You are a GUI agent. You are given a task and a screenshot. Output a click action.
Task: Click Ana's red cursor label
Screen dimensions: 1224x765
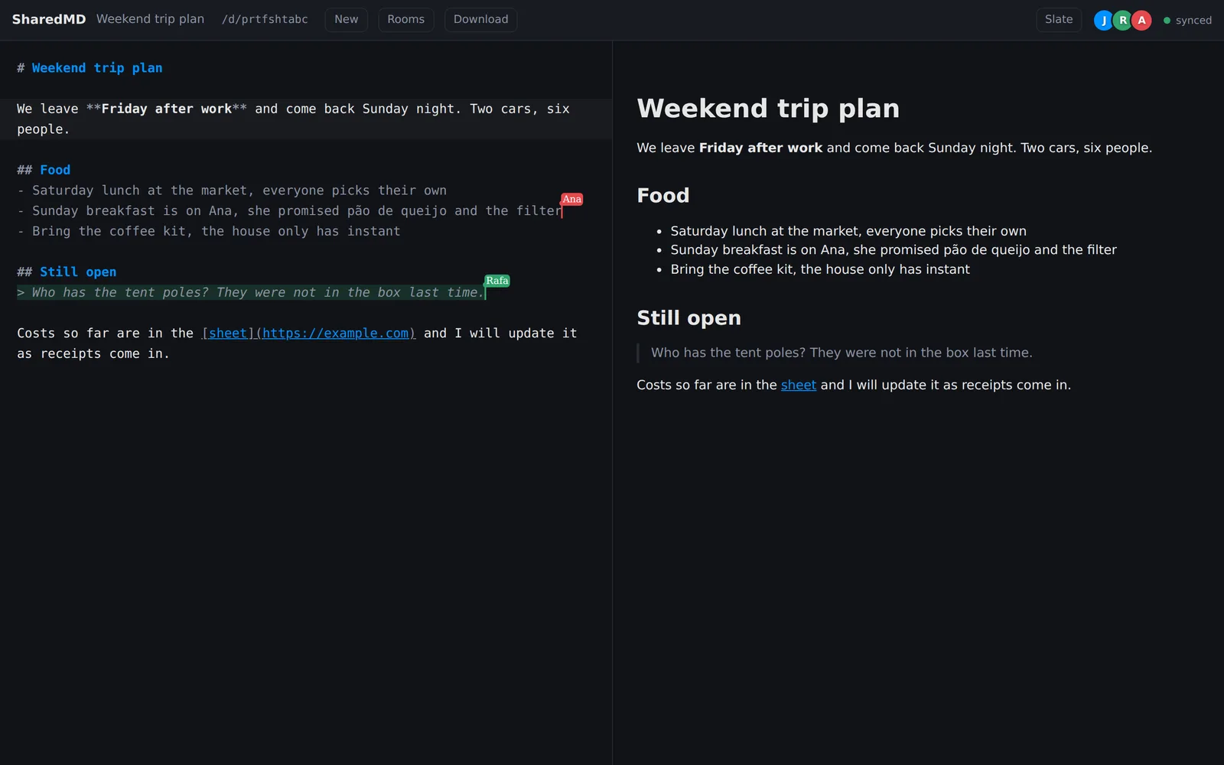point(571,199)
